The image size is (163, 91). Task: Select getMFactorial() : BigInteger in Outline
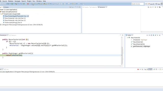pos(141,46)
